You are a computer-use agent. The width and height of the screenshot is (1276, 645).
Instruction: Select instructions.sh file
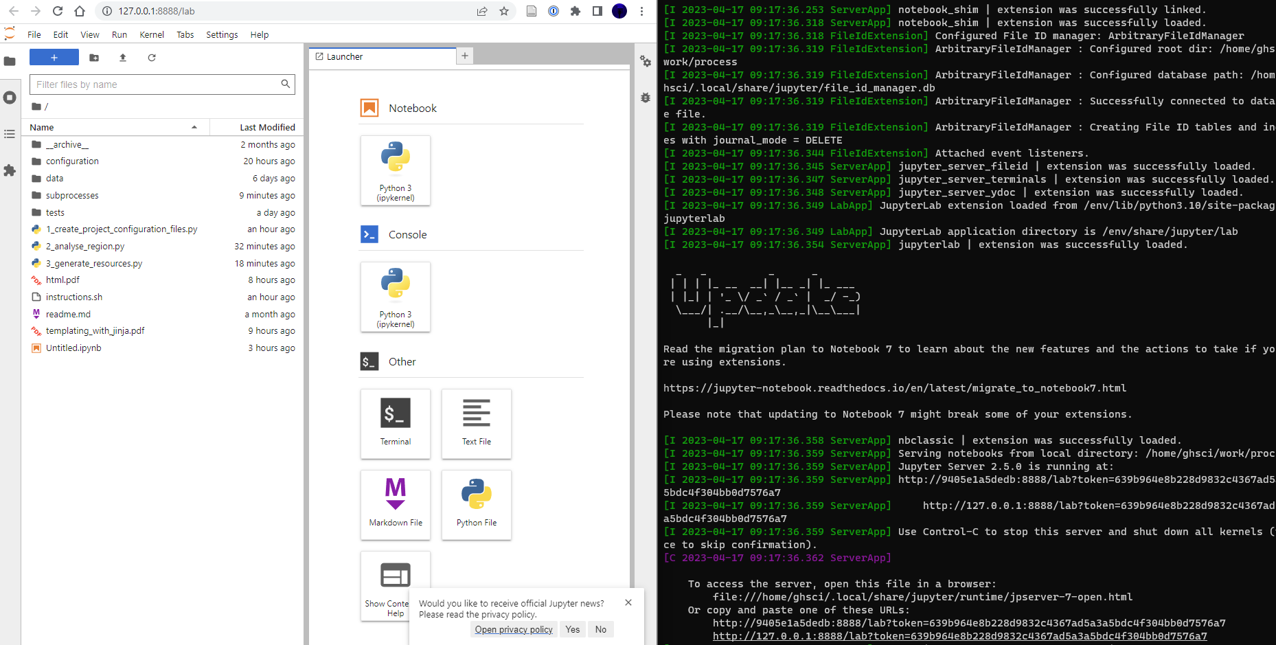tap(163, 297)
